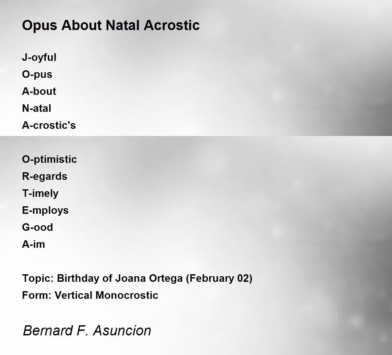
Task: Click the E-mploys line
Action: tap(45, 211)
